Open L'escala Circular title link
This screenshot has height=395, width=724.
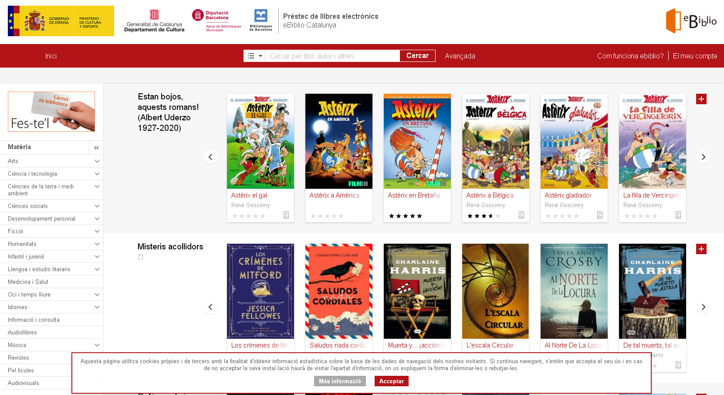[x=490, y=345]
